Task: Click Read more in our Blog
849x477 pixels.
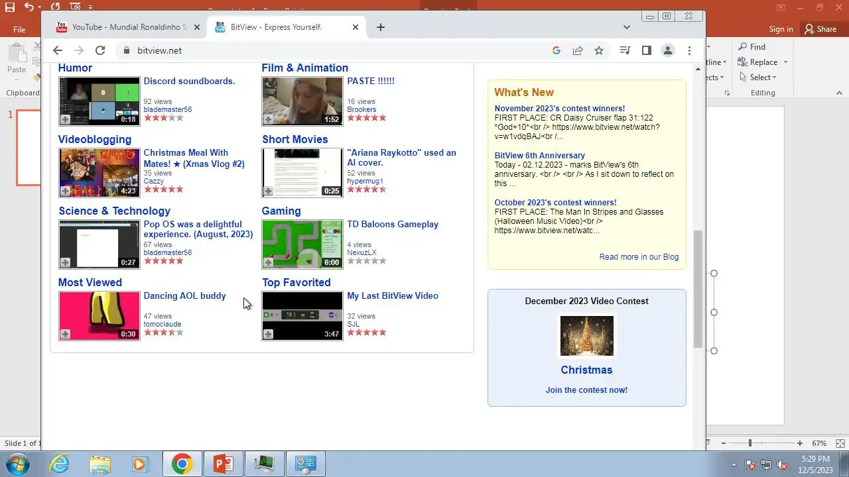Action: pos(639,257)
